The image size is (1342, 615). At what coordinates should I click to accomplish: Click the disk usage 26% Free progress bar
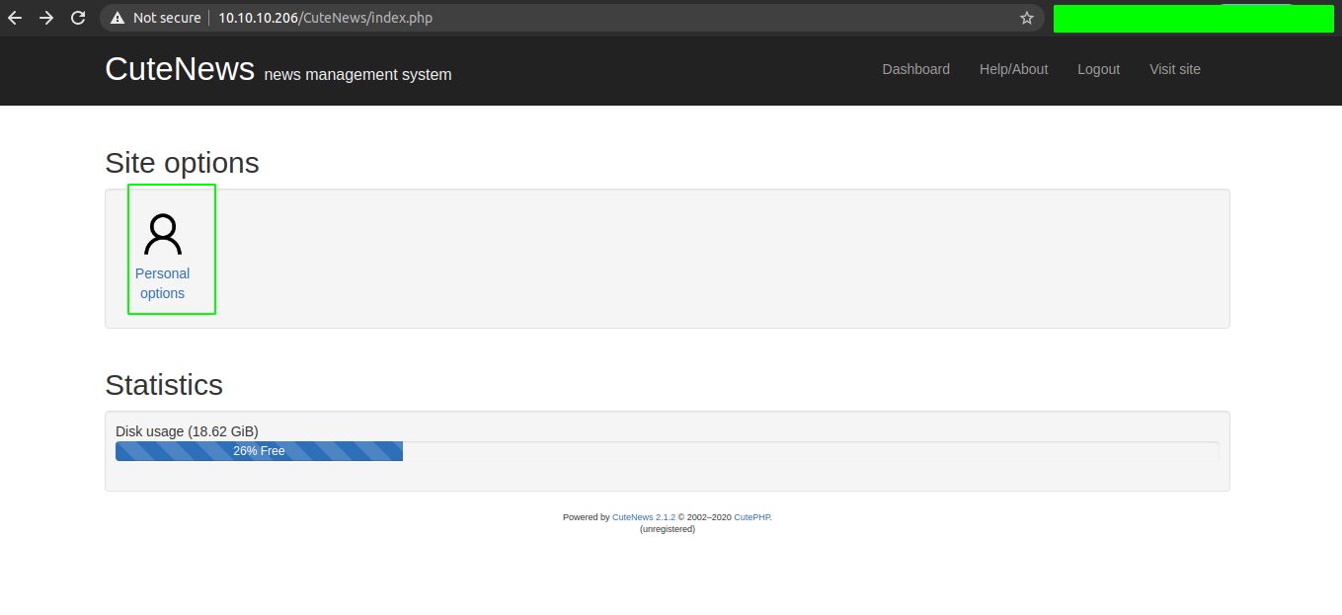[x=259, y=451]
